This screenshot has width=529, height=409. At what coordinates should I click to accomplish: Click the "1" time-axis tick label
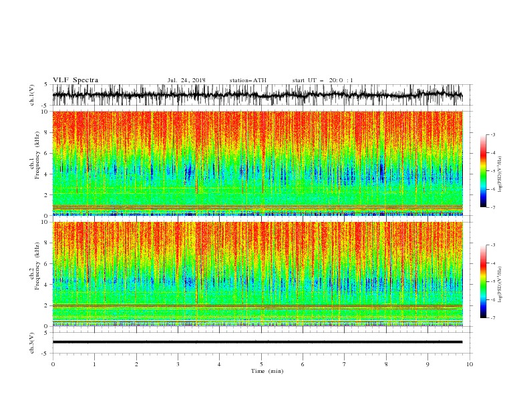94,364
